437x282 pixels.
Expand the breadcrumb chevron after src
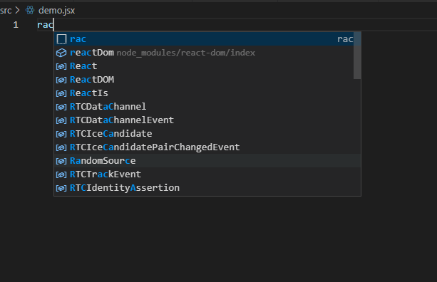coord(18,10)
